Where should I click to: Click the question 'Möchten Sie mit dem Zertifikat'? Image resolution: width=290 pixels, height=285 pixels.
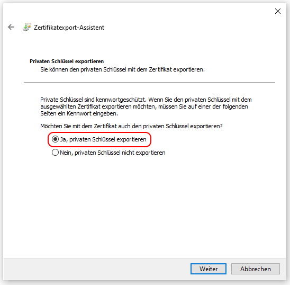(131, 126)
